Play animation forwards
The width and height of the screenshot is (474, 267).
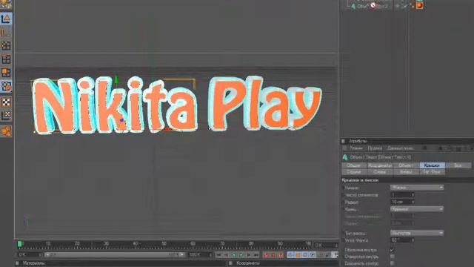click(x=241, y=255)
